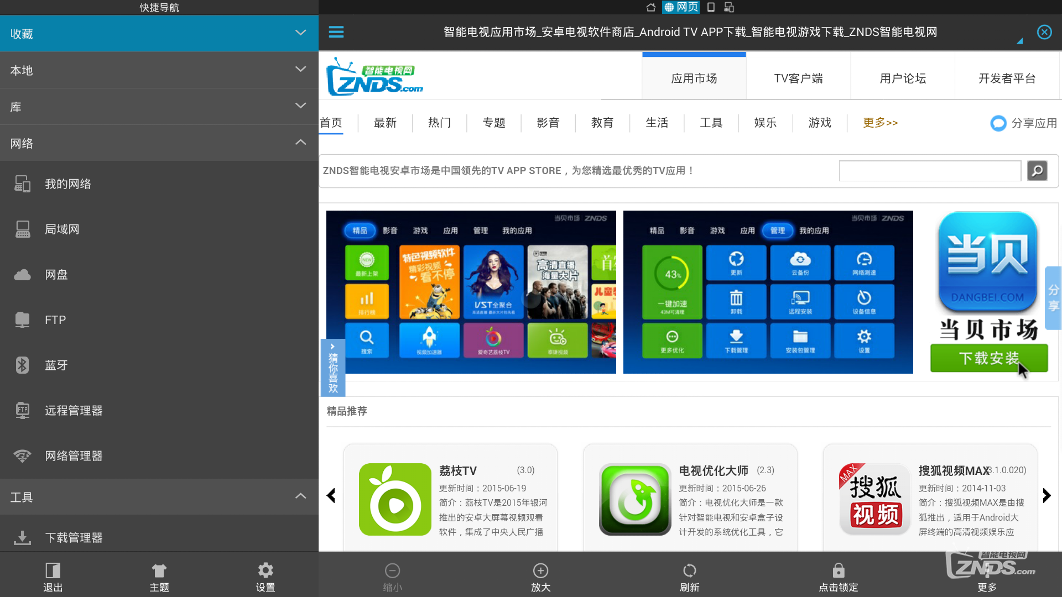Click the refresh (刷新) icon
The width and height of the screenshot is (1062, 597).
tap(689, 570)
